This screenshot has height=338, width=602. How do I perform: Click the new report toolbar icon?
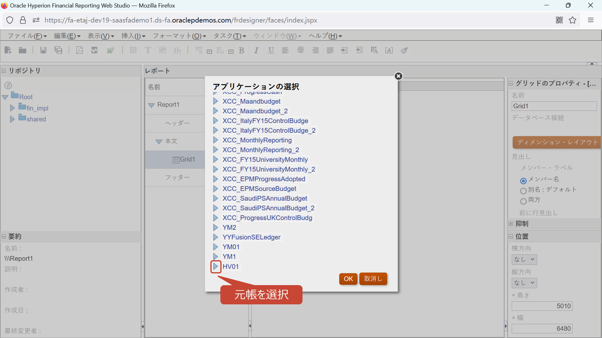click(8, 50)
